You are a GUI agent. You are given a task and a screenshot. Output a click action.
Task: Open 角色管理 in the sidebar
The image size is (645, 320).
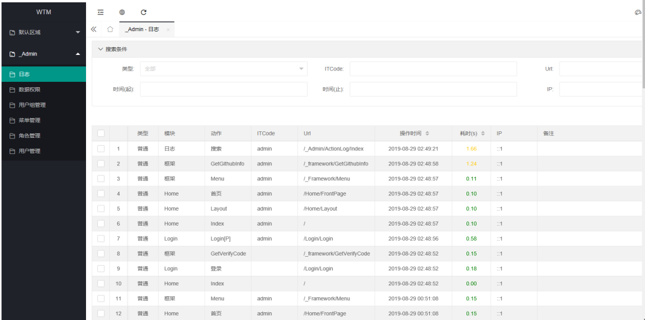point(44,136)
